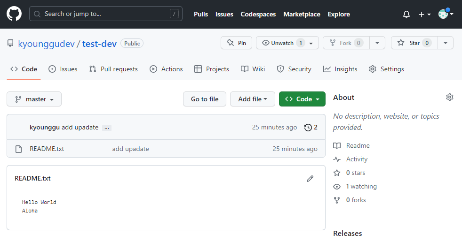Go to Codespaces in top navigation
Image resolution: width=462 pixels, height=242 pixels.
(258, 14)
